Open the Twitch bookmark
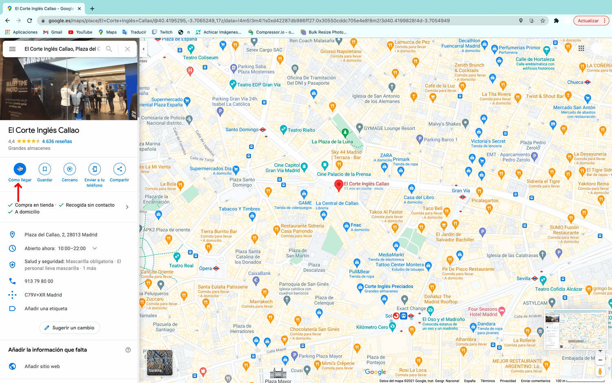 click(x=162, y=32)
